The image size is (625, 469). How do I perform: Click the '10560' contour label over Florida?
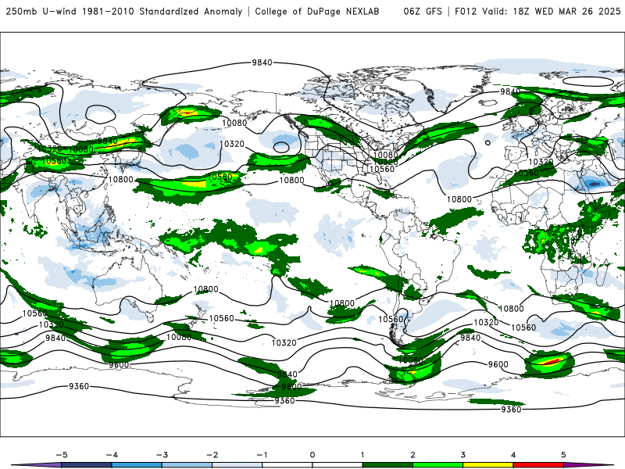[382, 169]
